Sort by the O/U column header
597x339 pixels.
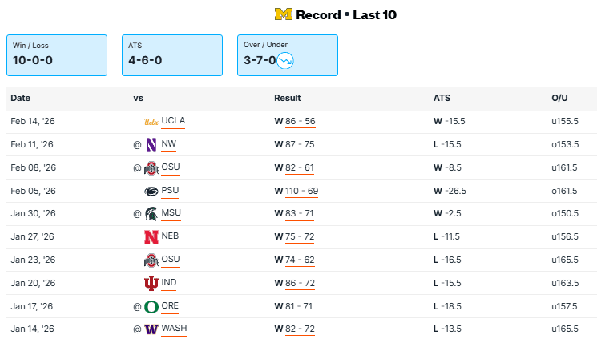pyautogui.click(x=559, y=99)
